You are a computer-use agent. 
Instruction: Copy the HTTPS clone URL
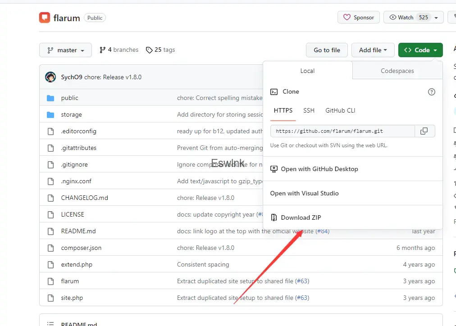coord(424,131)
